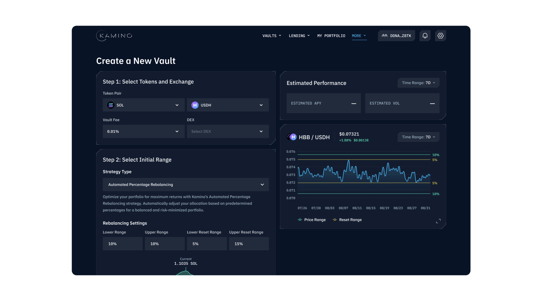
Task: Click the HBB / USDH pair icon
Action: [x=292, y=137]
